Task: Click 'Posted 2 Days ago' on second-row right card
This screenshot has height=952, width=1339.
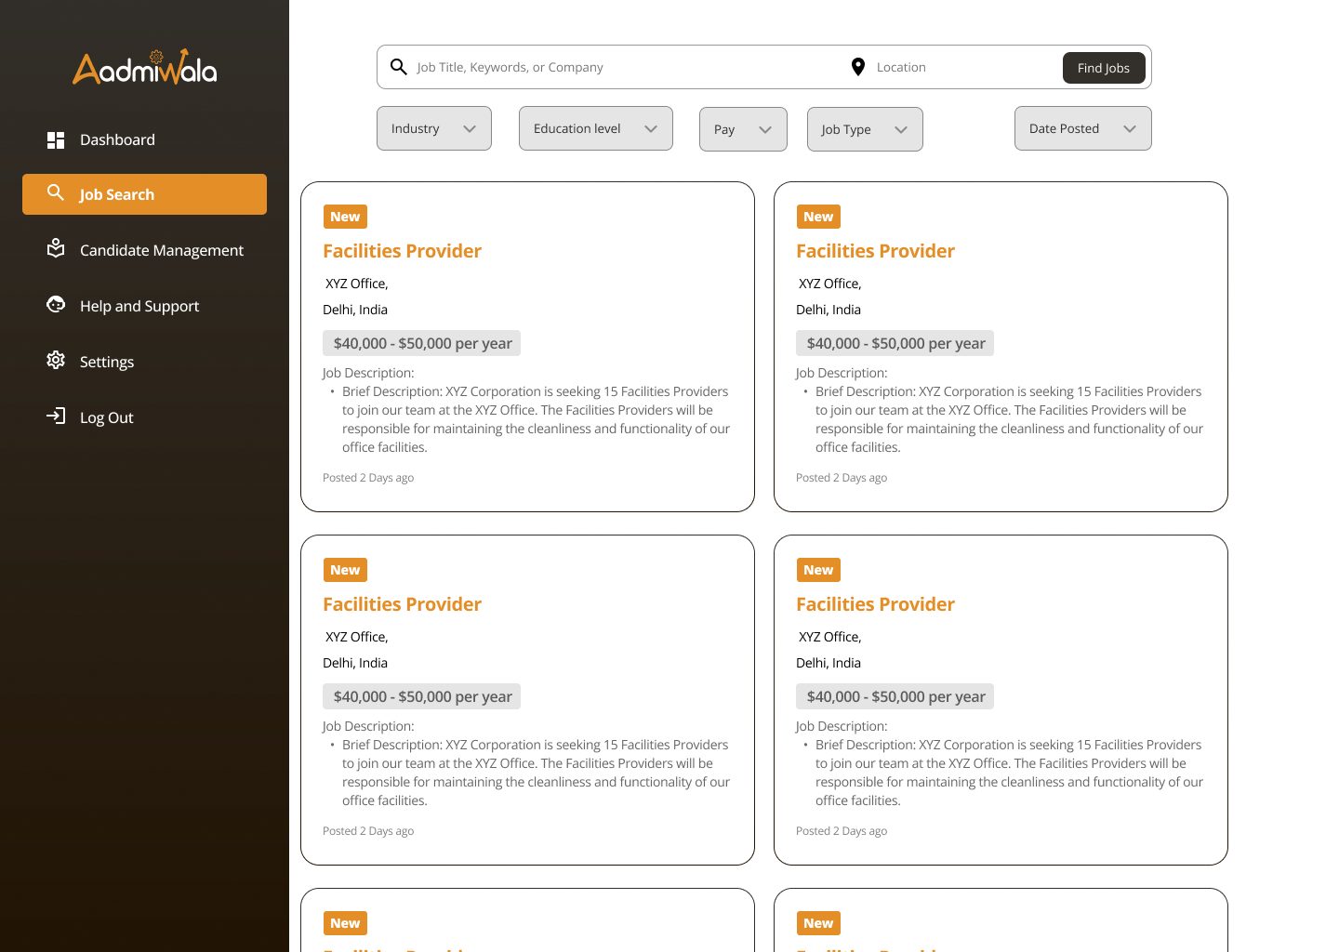Action: click(x=842, y=831)
